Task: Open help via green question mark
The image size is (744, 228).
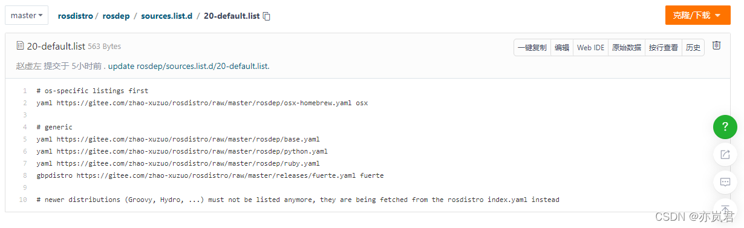Action: (x=725, y=127)
